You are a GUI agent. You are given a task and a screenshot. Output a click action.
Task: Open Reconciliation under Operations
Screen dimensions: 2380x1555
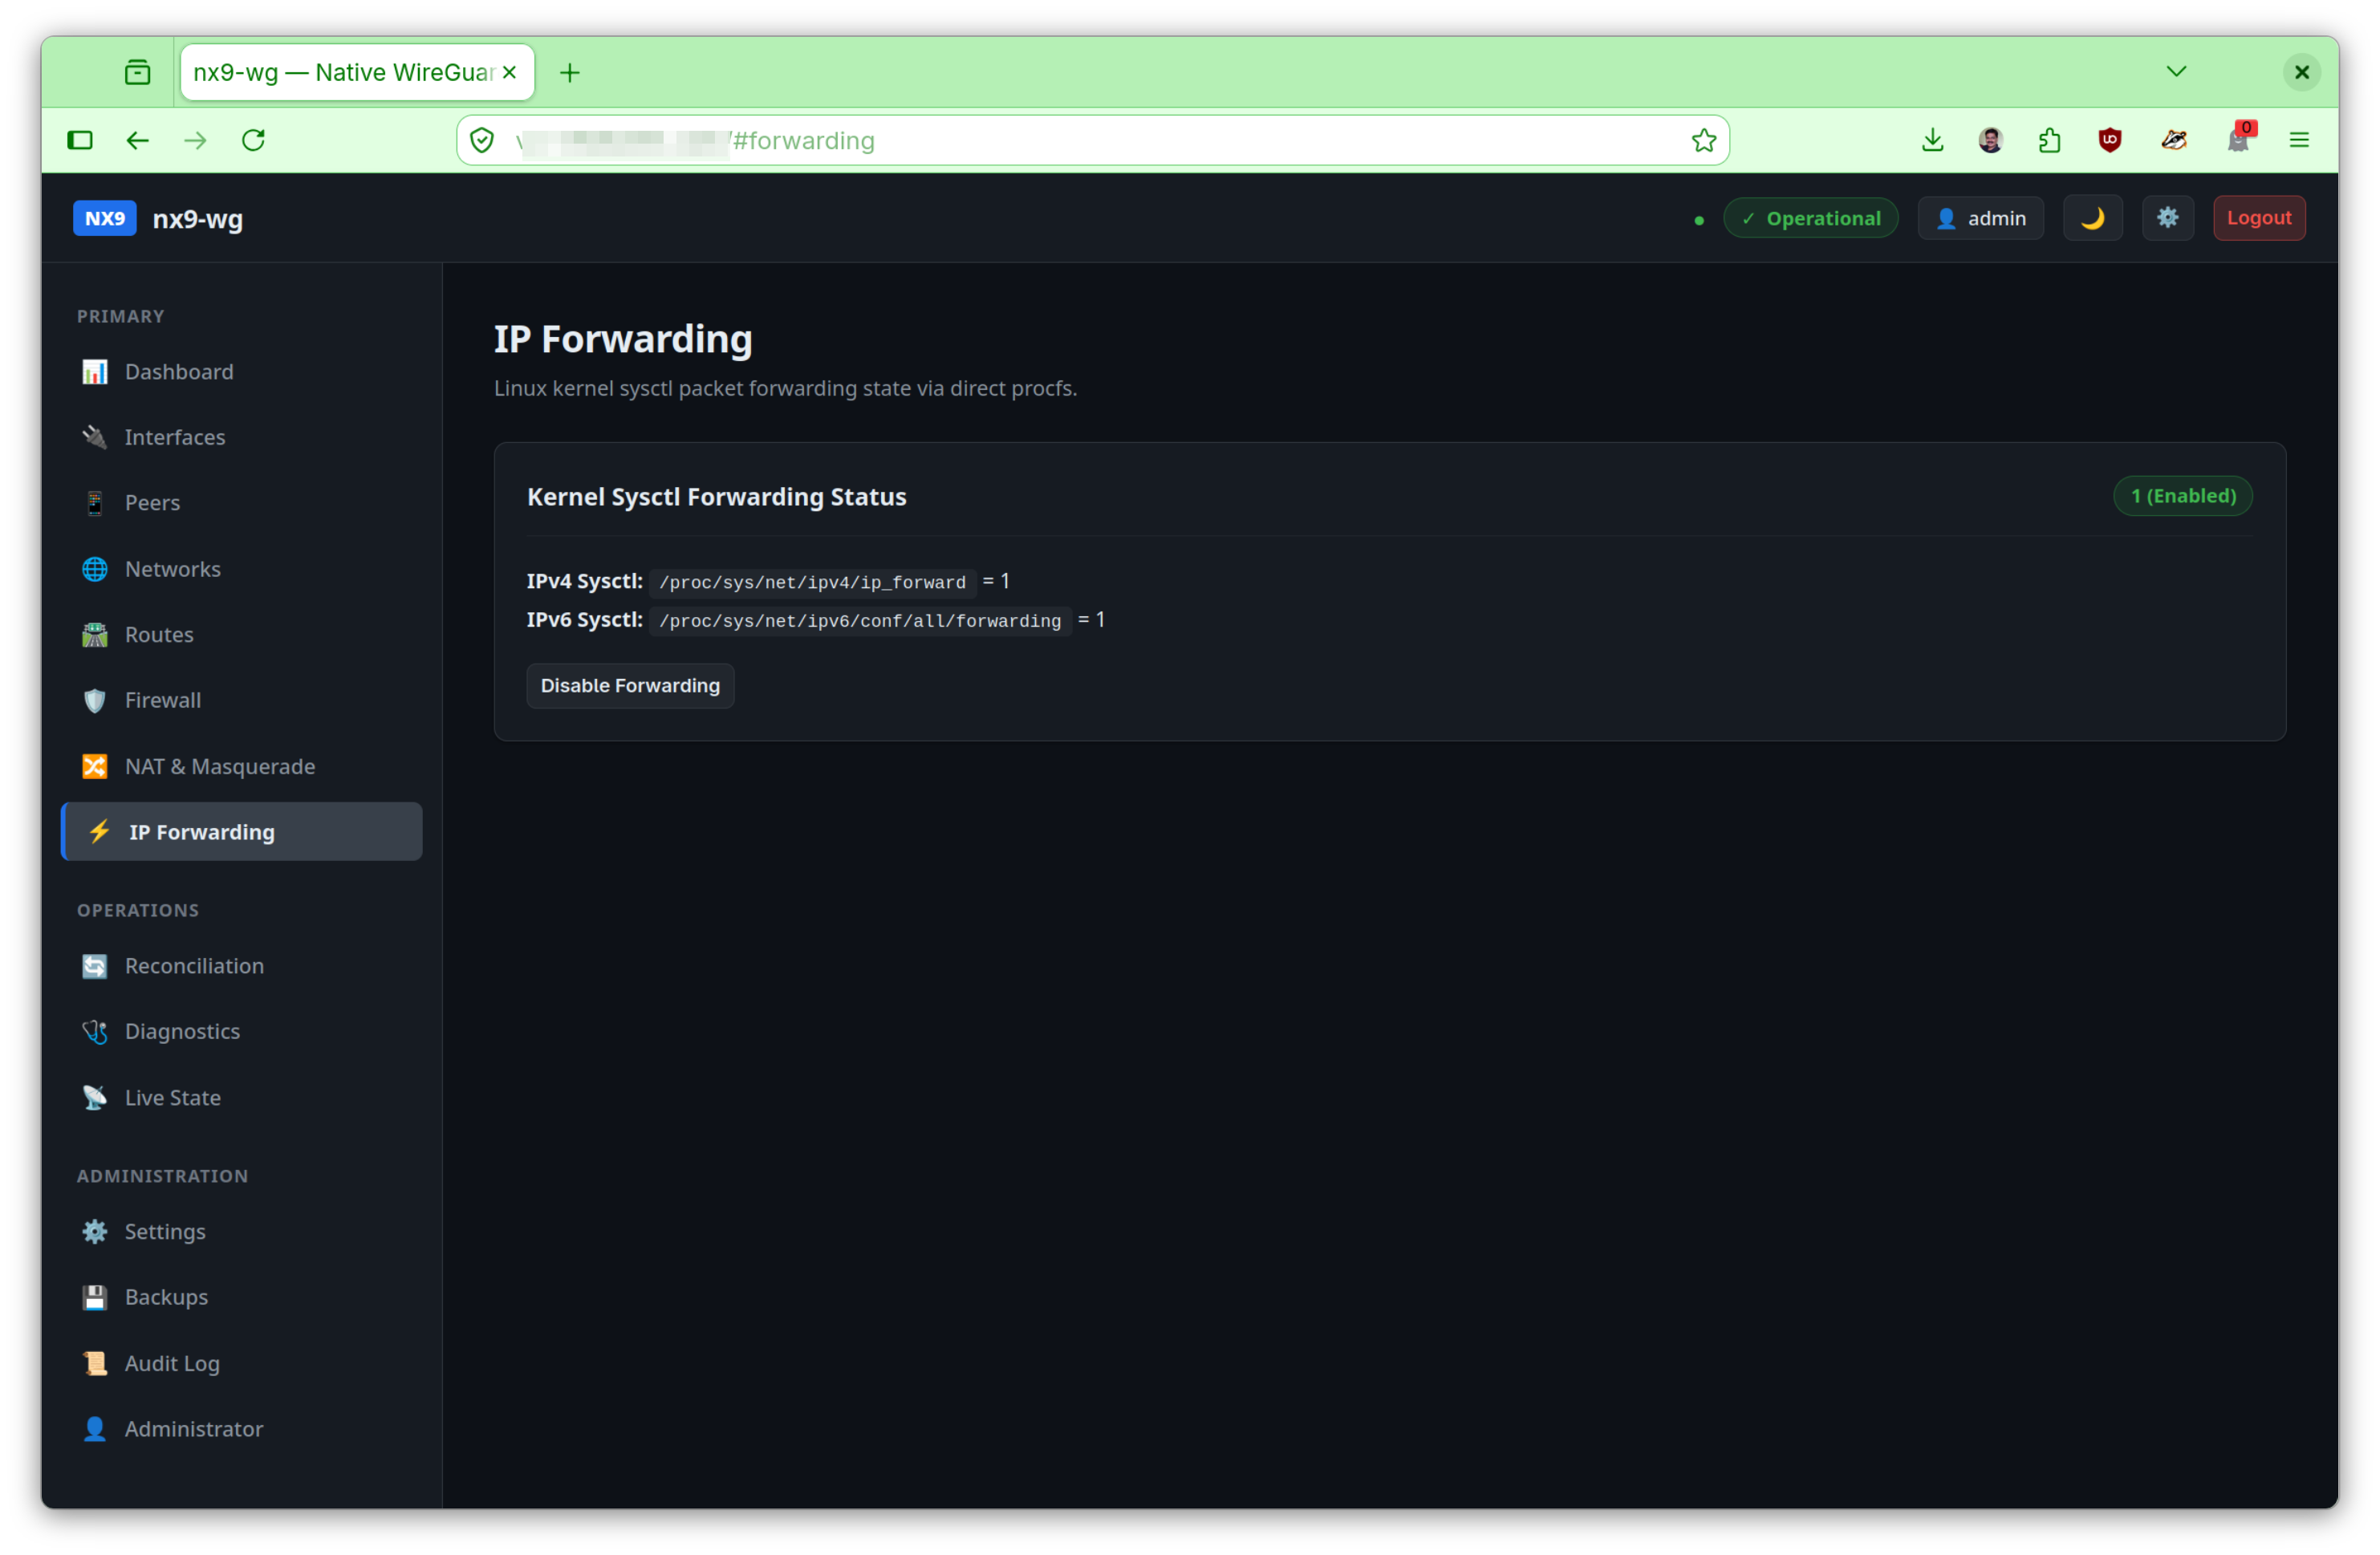[x=241, y=966]
